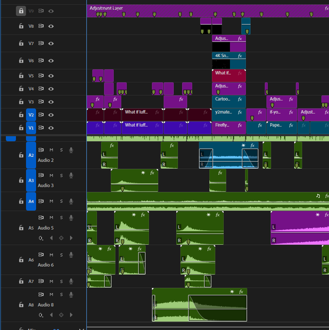Go to next keyframe on Audio 8
329x330 pixels.
71,315
